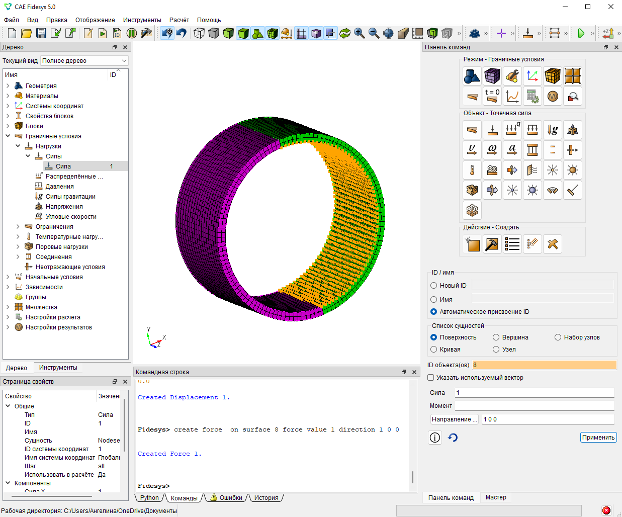Screen dimensions: 622x517
Task: Switch to the 'Мастер' tab
Action: point(496,497)
